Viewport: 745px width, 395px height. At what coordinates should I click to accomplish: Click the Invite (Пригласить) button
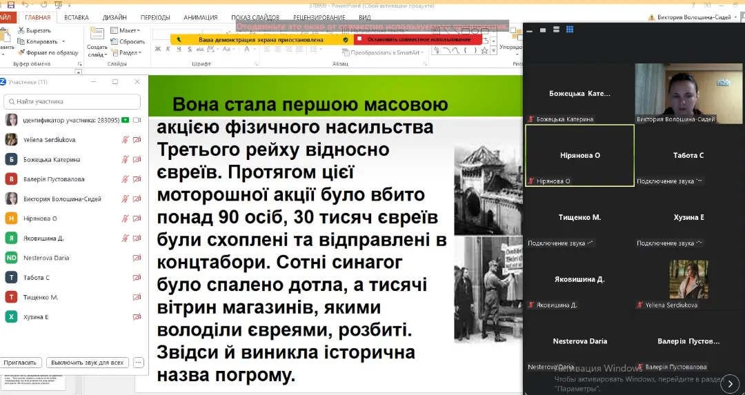pyautogui.click(x=22, y=363)
